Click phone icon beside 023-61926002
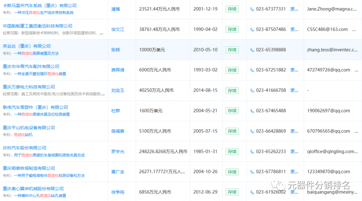 [252, 192]
